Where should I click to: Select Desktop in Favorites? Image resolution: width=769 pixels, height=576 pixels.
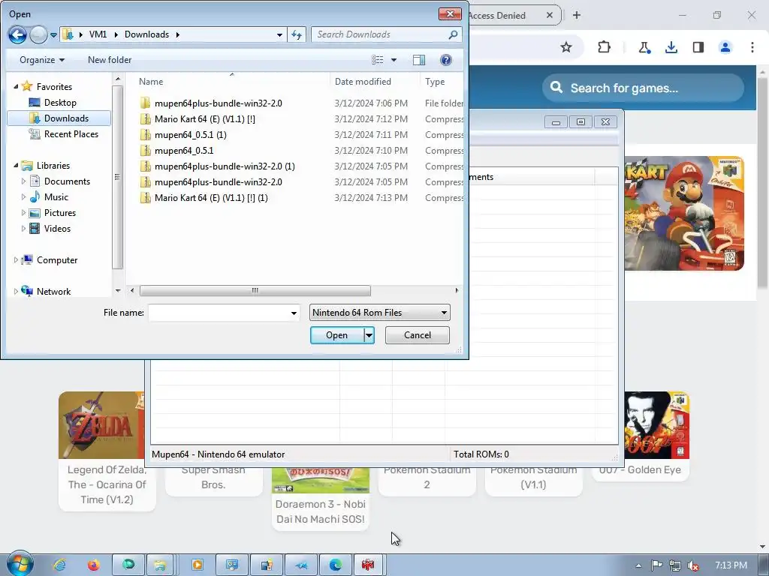60,102
